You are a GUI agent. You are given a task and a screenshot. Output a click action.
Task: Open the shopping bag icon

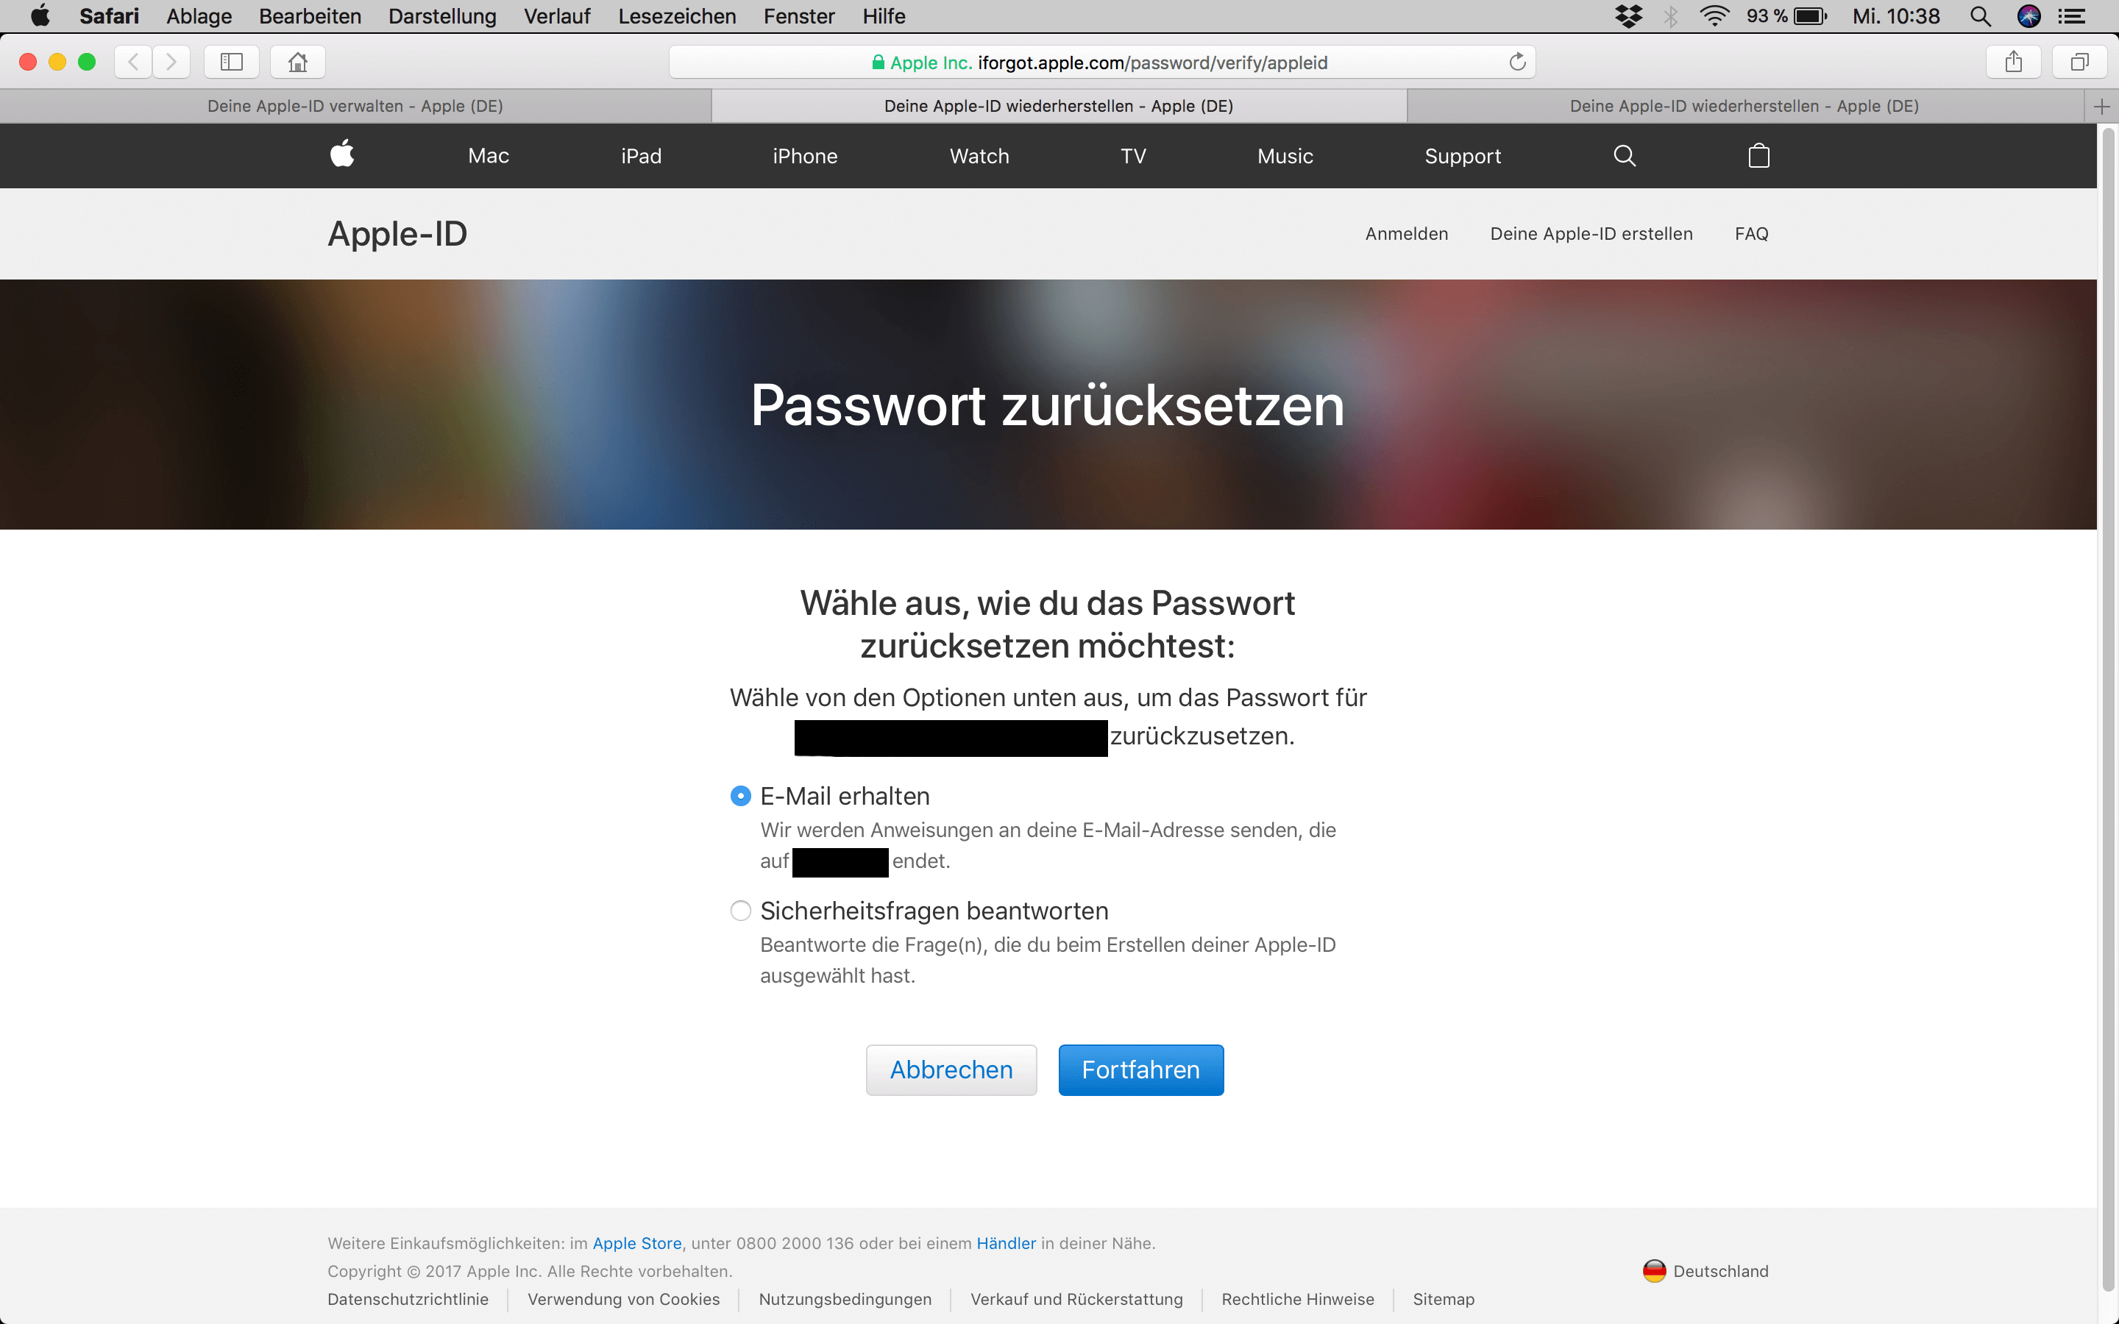coord(1758,155)
